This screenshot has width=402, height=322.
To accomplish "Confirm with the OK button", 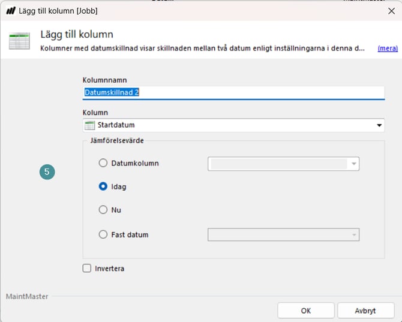I will coord(305,311).
